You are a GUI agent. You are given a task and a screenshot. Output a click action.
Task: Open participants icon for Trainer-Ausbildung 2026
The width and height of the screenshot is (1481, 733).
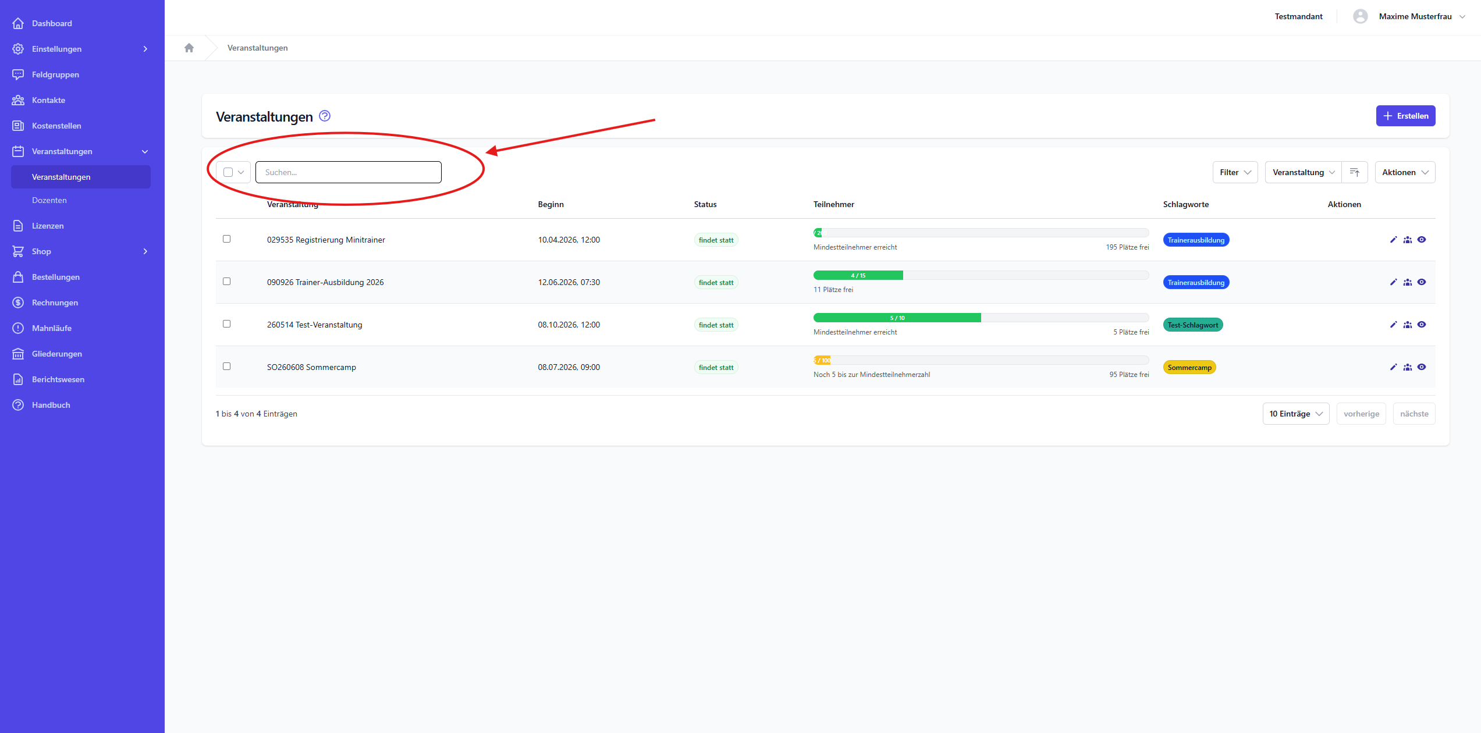pyautogui.click(x=1408, y=282)
